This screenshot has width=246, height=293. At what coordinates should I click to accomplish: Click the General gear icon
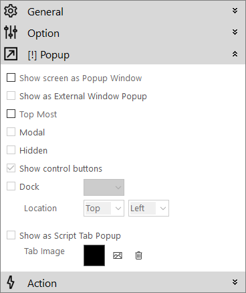point(11,11)
